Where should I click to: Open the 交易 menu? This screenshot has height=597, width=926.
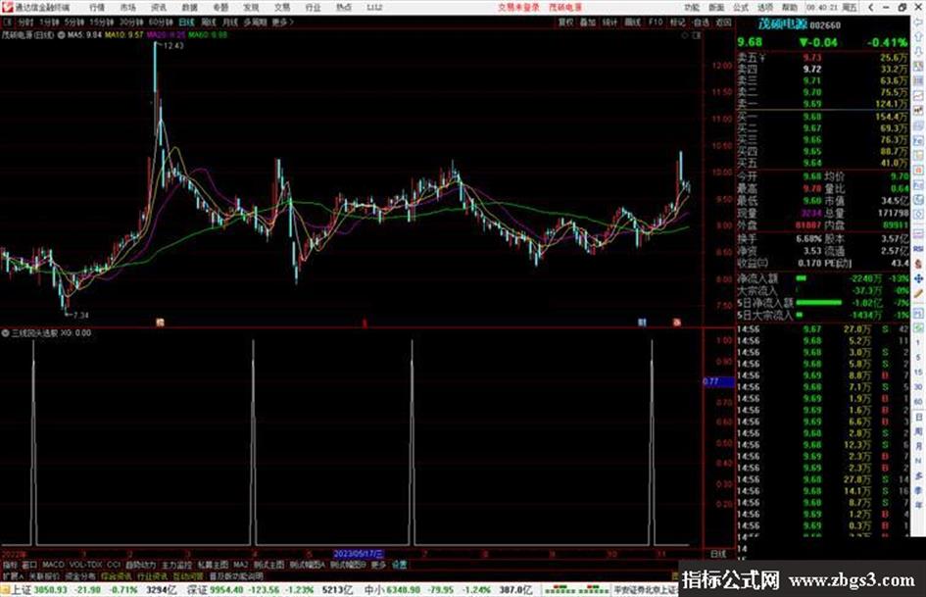[281, 7]
